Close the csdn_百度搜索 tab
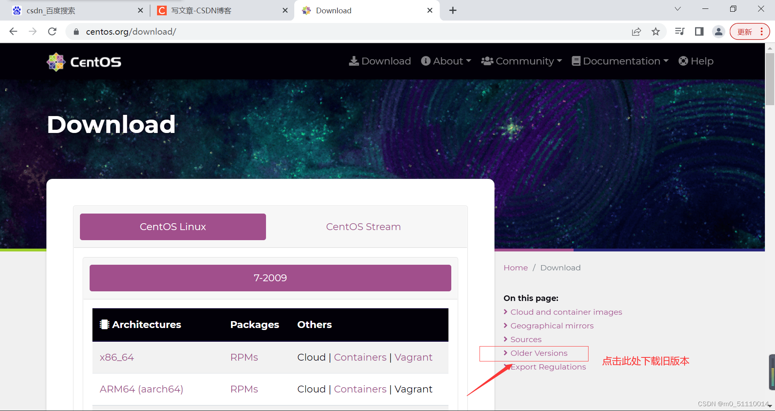The width and height of the screenshot is (775, 411). tap(140, 10)
